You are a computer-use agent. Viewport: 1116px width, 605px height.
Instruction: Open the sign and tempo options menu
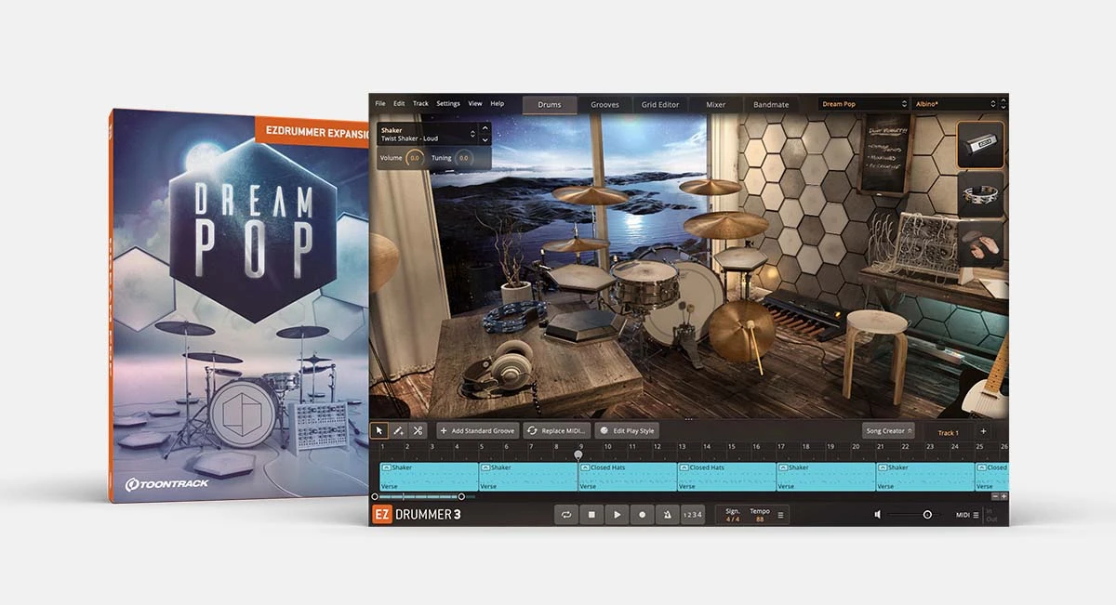click(780, 515)
